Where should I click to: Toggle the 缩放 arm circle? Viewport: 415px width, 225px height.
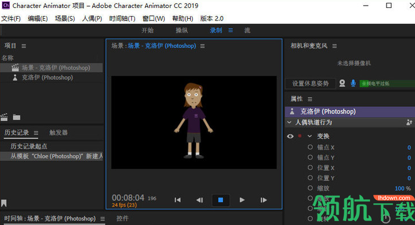[310, 188]
